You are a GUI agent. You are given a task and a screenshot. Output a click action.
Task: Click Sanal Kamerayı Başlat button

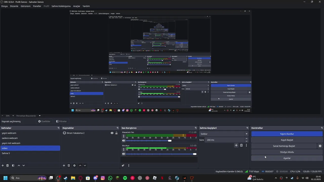[x=284, y=146]
